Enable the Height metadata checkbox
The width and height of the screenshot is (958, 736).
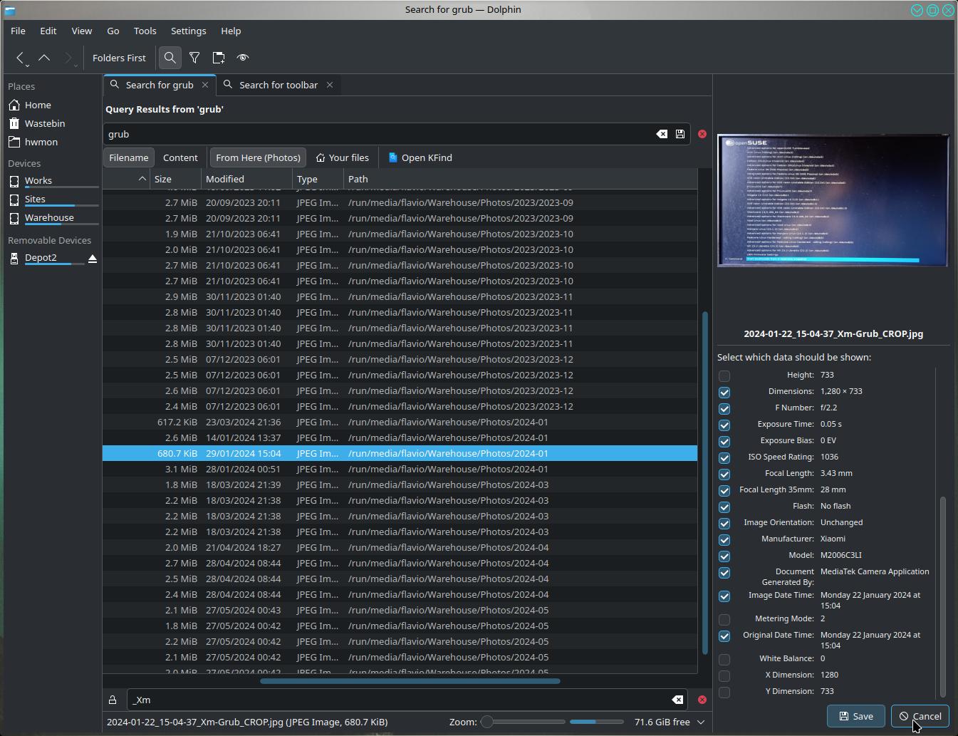pyautogui.click(x=724, y=375)
